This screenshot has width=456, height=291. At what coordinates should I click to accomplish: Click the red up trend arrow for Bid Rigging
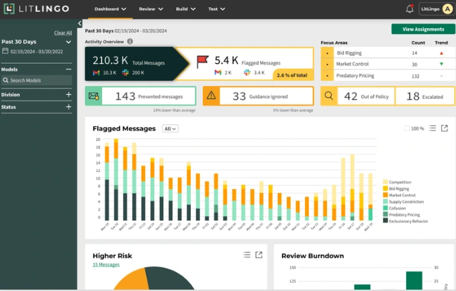click(x=441, y=53)
